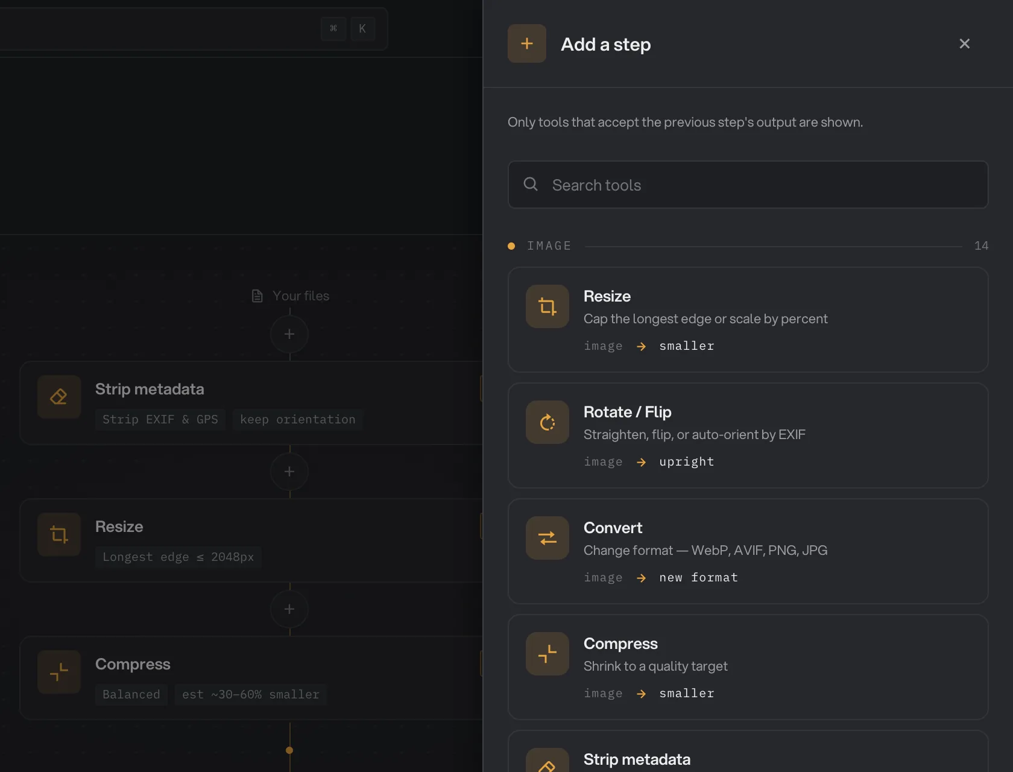Select Strip metadata title in the panel
This screenshot has width=1013, height=772.
pyautogui.click(x=637, y=759)
